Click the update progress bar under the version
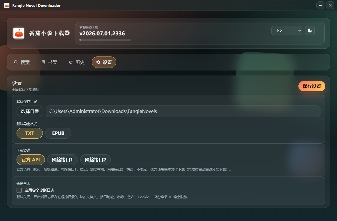 click(105, 40)
